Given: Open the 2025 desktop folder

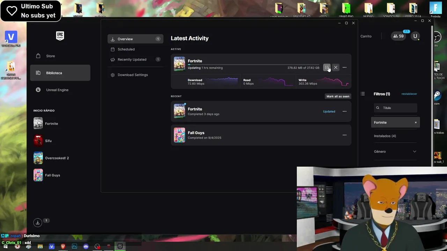Looking at the screenshot, I should [324, 10].
